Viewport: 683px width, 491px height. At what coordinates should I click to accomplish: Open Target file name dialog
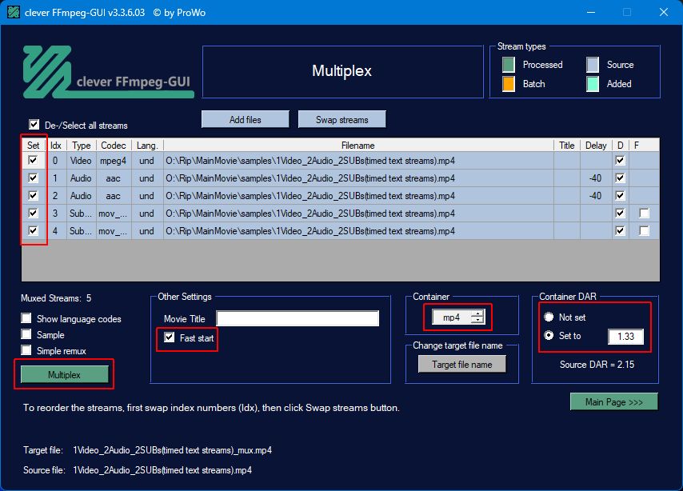click(462, 364)
